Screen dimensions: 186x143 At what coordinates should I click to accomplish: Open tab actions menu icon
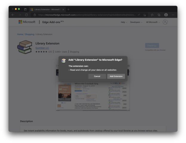pyautogui.click(x=25, y=10)
